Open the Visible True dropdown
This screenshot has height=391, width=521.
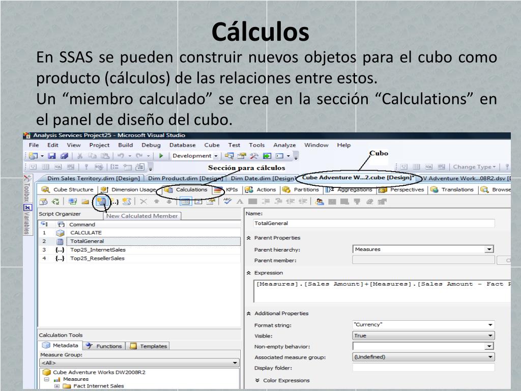pyautogui.click(x=490, y=336)
